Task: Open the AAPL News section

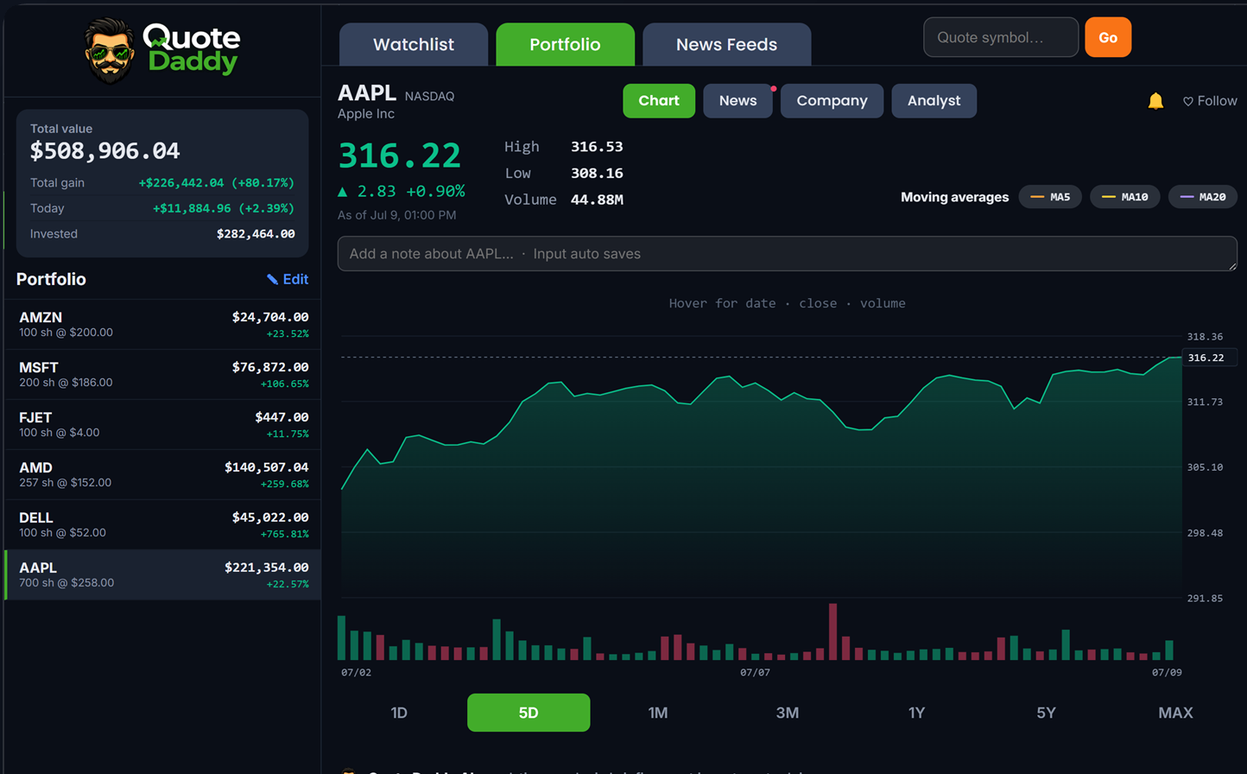Action: pos(737,100)
